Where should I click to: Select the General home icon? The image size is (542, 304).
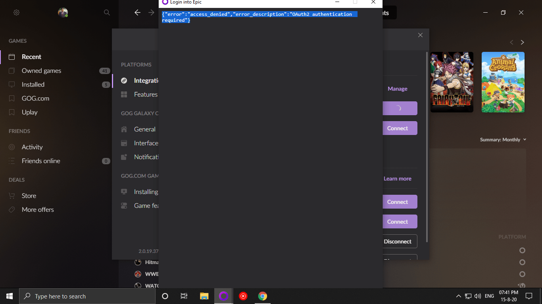pos(124,129)
